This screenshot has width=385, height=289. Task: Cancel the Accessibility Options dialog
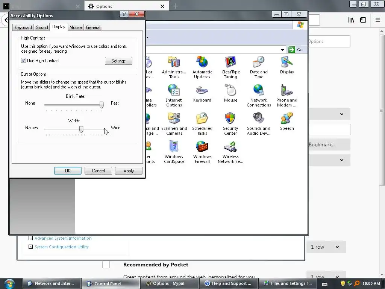98,171
